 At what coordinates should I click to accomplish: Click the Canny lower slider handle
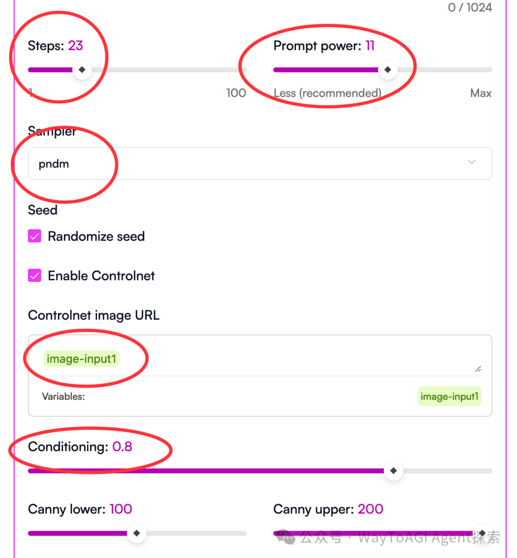point(136,533)
